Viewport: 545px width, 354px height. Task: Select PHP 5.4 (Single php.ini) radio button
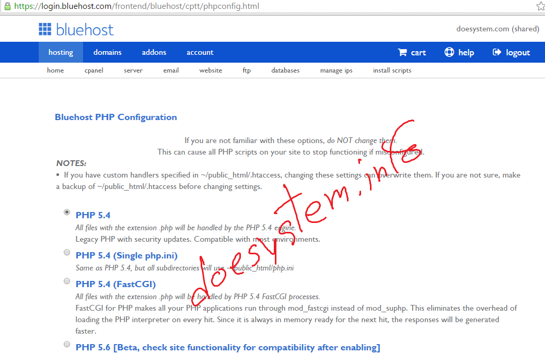tap(67, 252)
